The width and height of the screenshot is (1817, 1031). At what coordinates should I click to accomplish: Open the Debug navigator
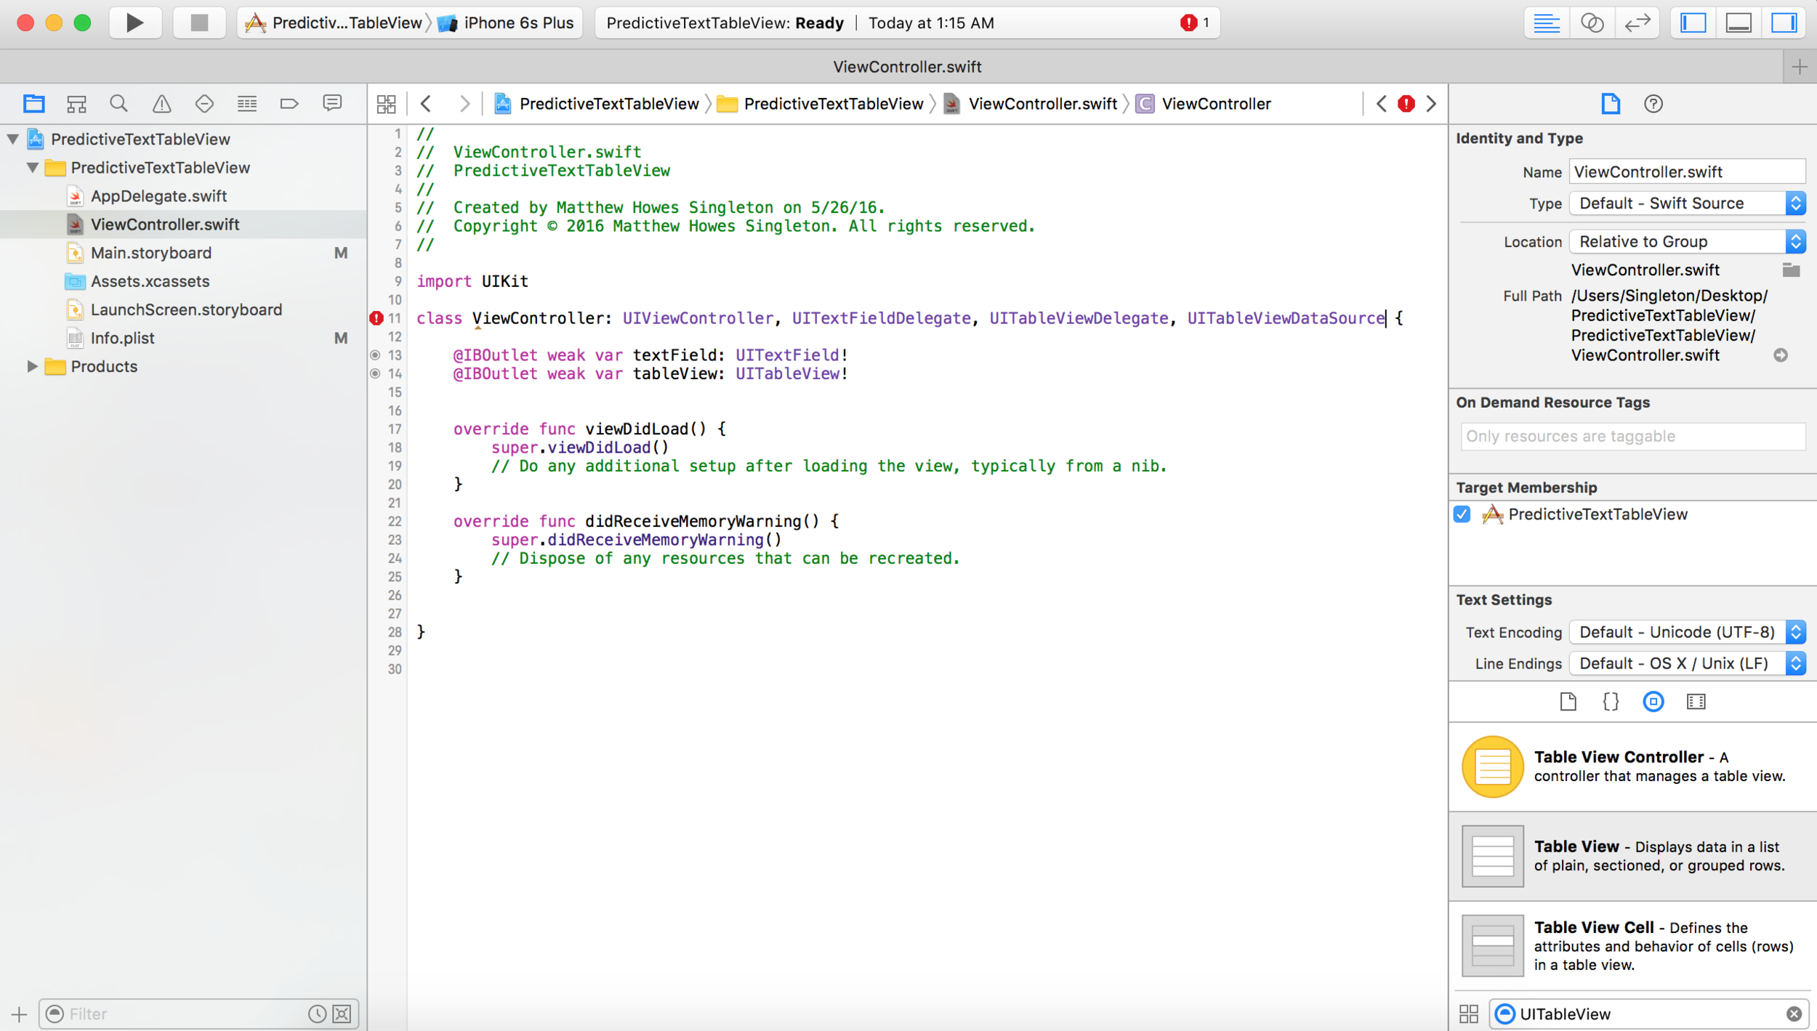coord(247,104)
